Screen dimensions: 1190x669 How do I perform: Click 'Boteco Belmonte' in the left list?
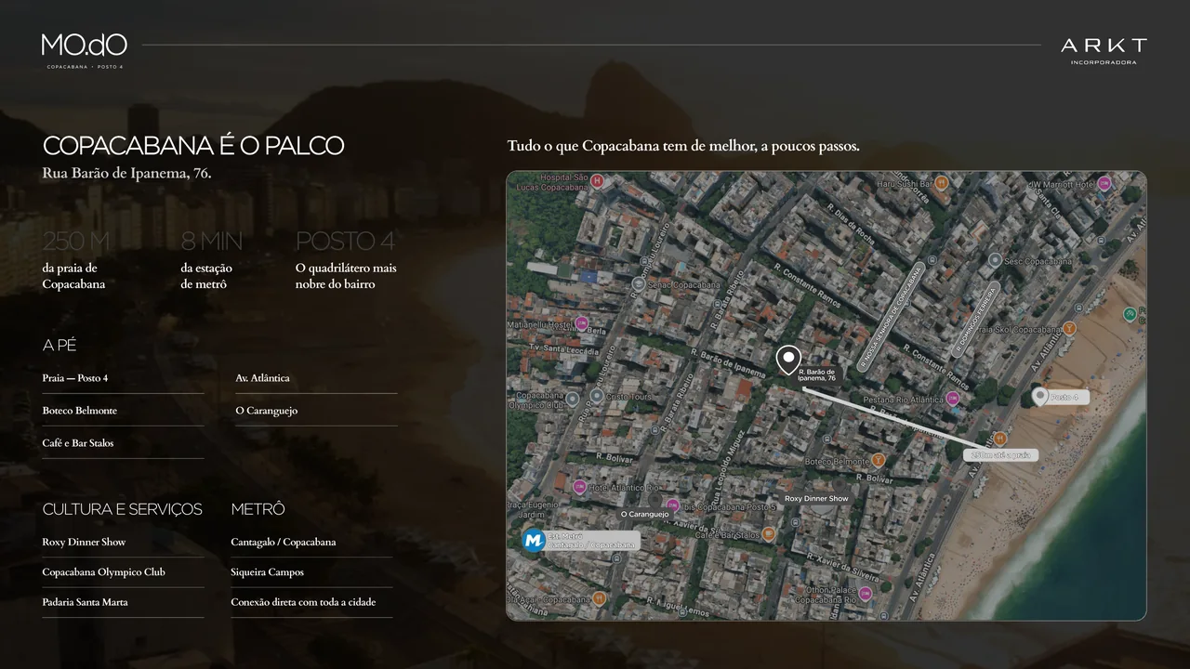(80, 411)
